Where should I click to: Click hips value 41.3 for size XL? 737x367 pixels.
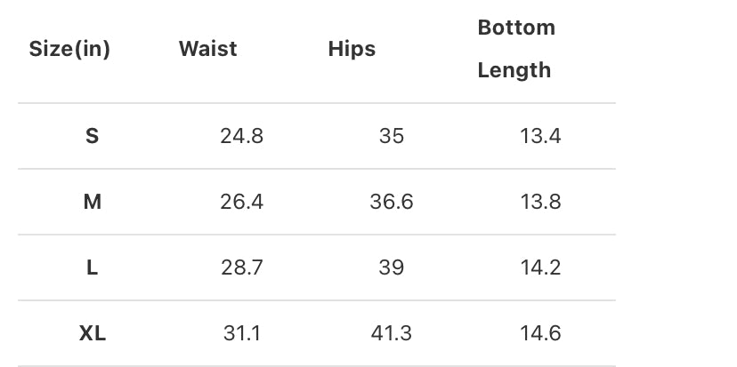coord(391,333)
